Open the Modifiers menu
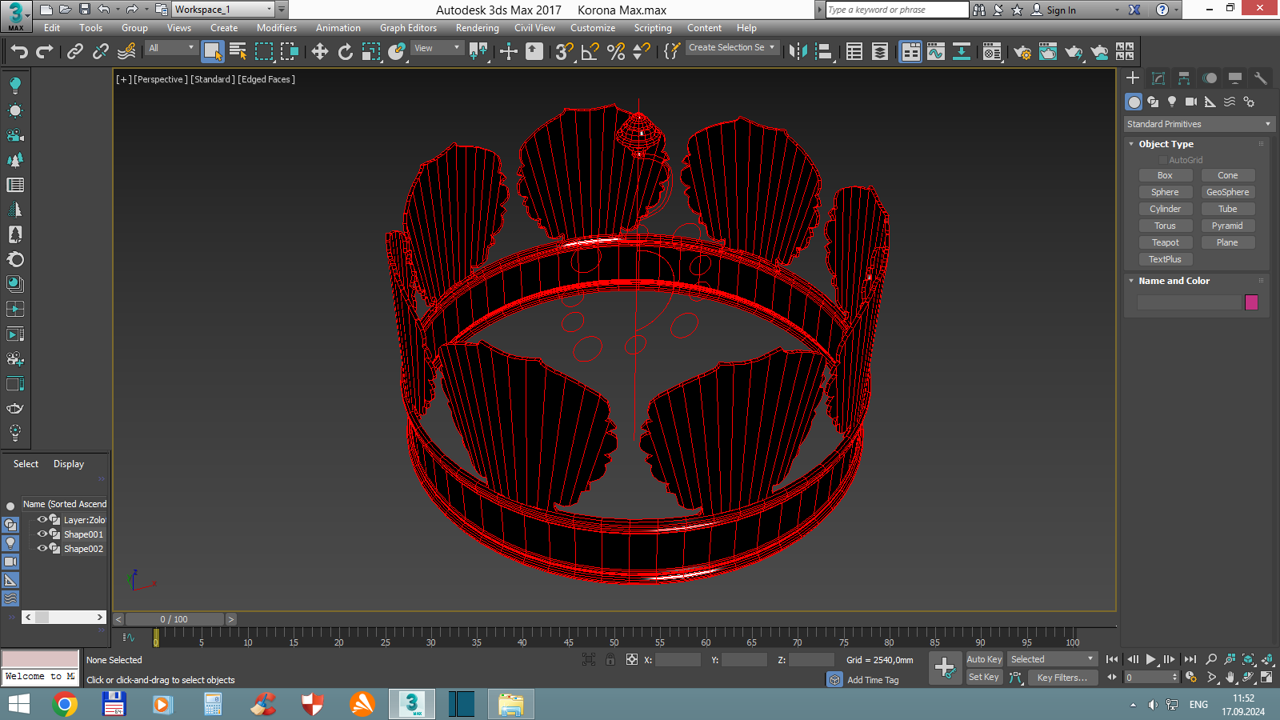This screenshot has width=1280, height=720. (276, 28)
